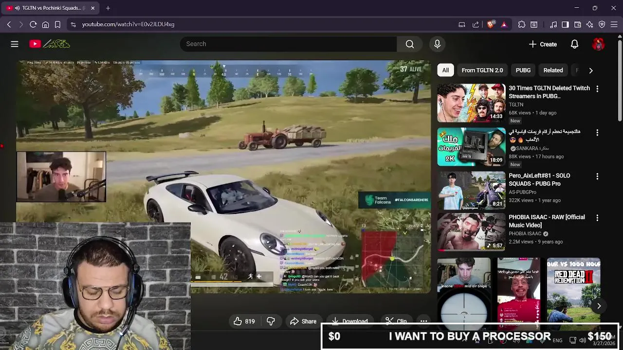This screenshot has width=623, height=350.
Task: Click the Clip scissors button
Action: pyautogui.click(x=396, y=321)
